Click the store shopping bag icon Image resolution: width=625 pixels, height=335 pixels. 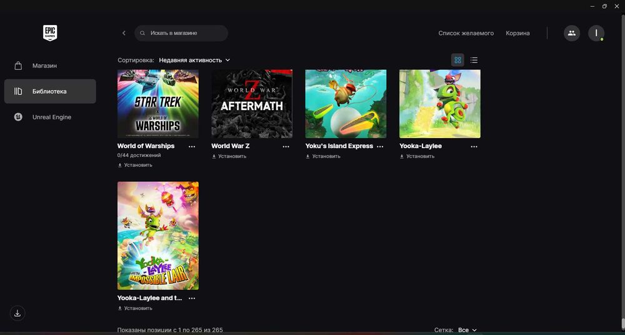coord(18,66)
